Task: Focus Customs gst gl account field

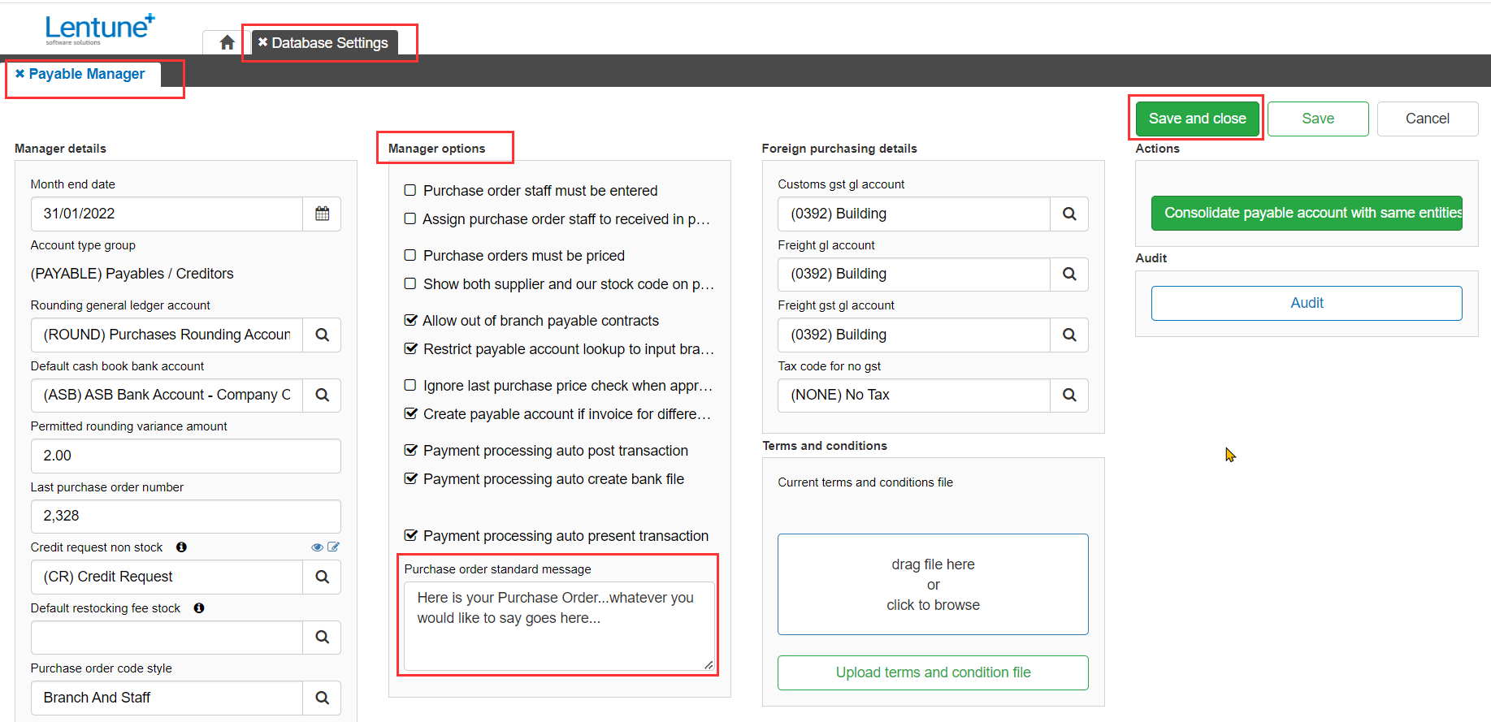Action: pos(914,214)
